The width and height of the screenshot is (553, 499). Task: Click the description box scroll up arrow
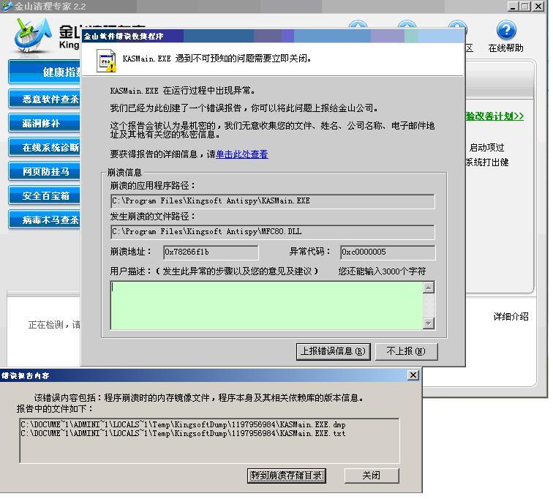point(428,288)
